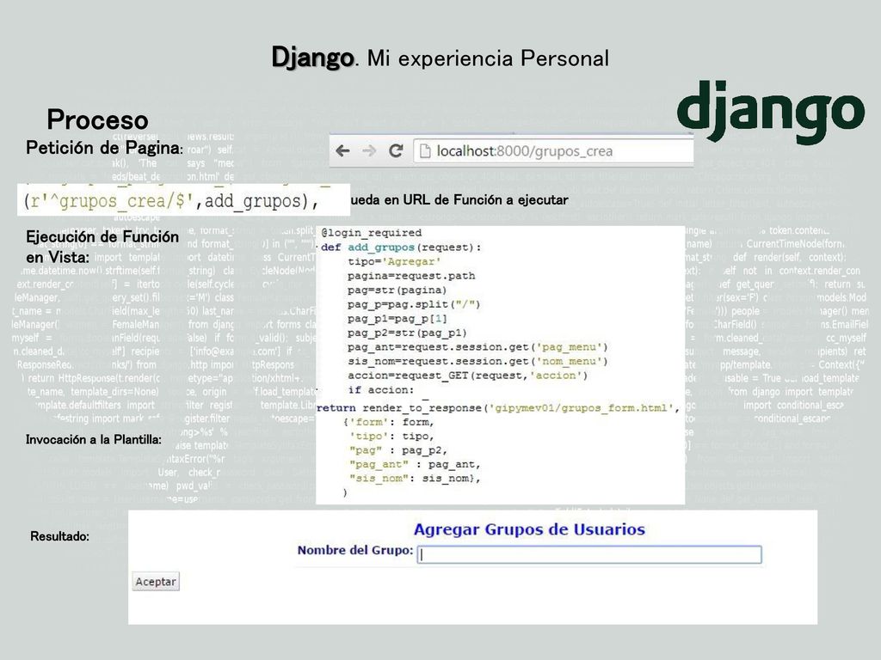Image resolution: width=881 pixels, height=660 pixels.
Task: Click the "'tipo': tipo," line
Action: point(391,436)
